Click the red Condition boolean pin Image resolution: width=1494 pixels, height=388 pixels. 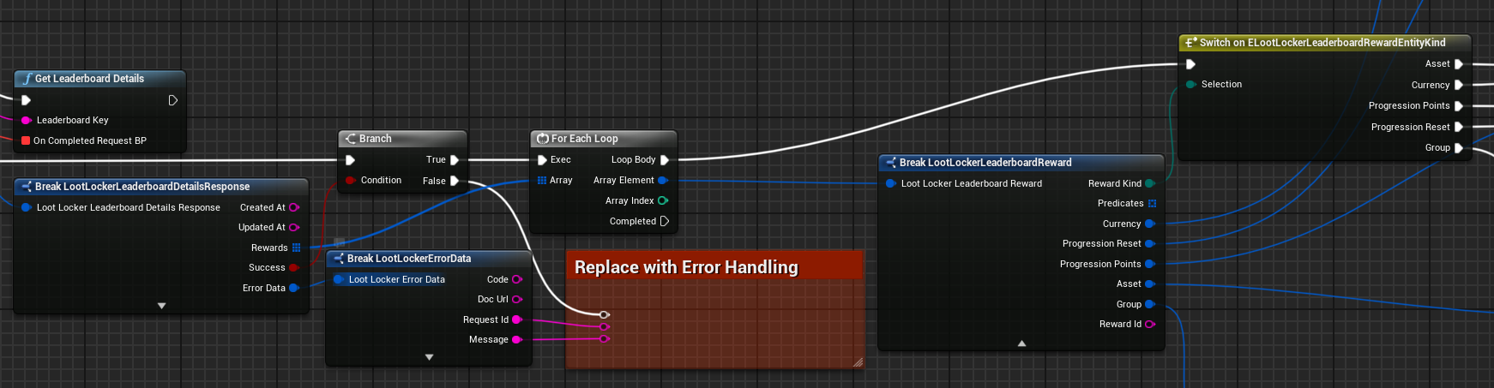(x=350, y=181)
